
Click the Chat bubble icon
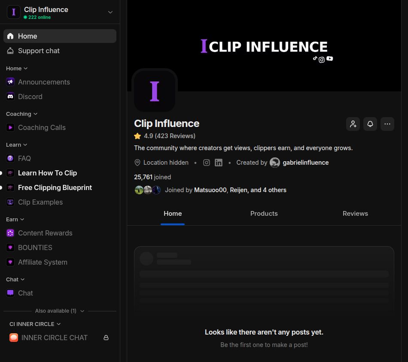click(x=10, y=293)
